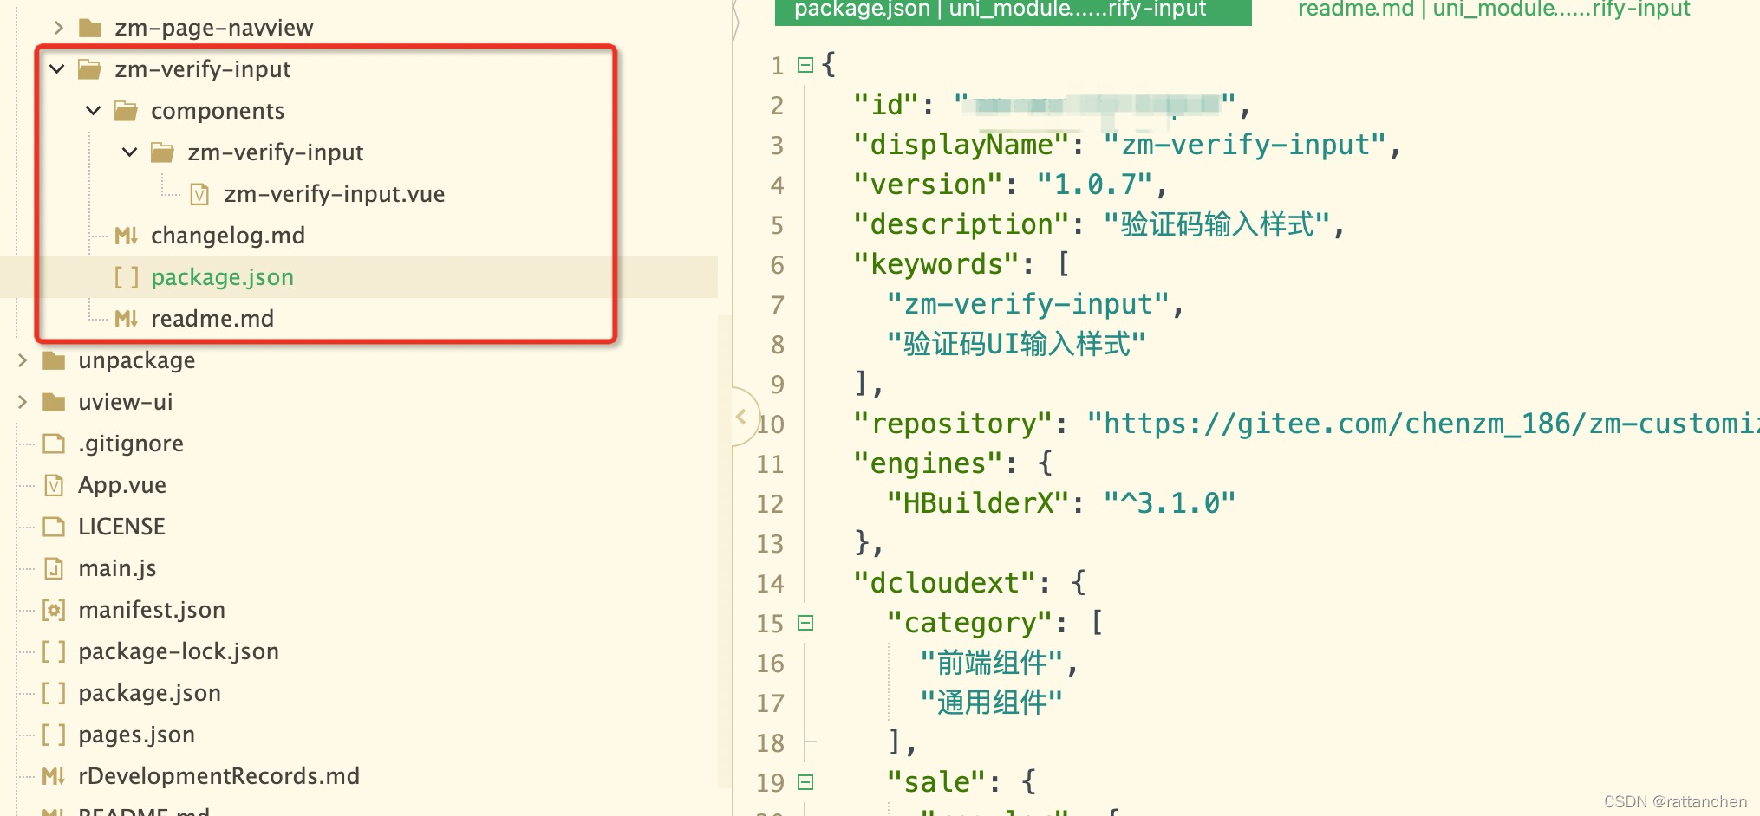Collapse the components folder

(94, 110)
